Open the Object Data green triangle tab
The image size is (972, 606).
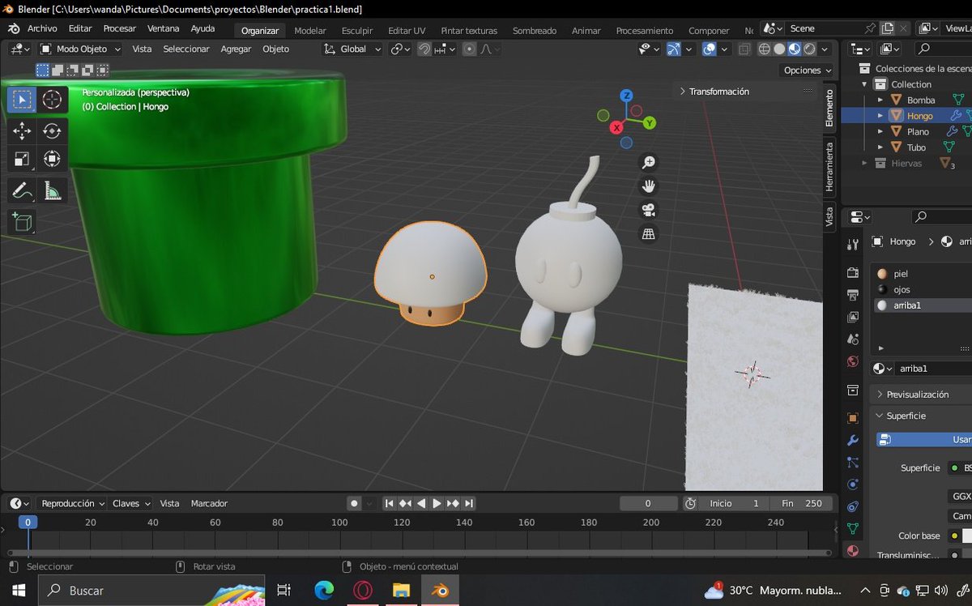pos(852,528)
